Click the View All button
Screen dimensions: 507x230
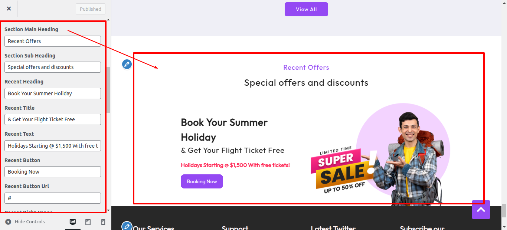point(306,9)
